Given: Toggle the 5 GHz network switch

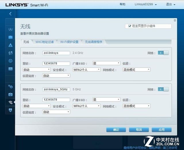Looking at the screenshot, I should [163, 89].
